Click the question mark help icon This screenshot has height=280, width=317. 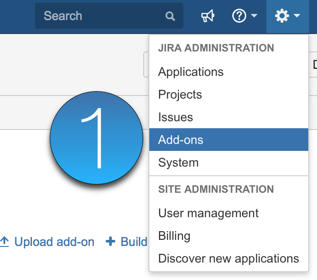tap(239, 17)
